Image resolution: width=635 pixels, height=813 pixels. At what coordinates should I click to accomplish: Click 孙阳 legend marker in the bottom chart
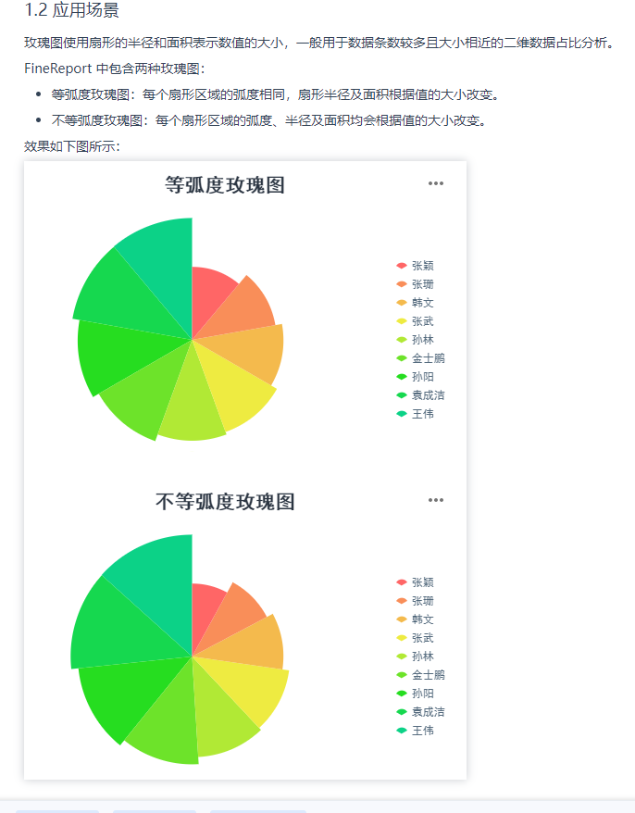(x=401, y=694)
